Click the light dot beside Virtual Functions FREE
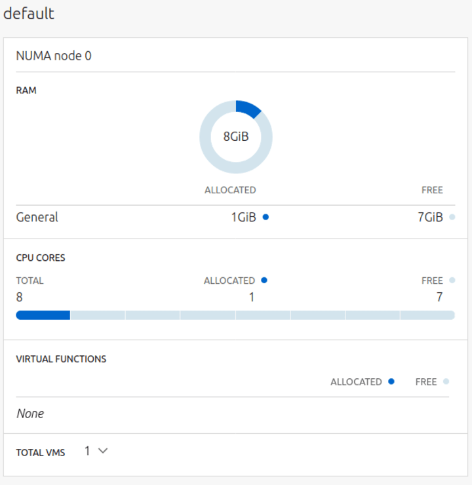This screenshot has width=472, height=485. (446, 381)
